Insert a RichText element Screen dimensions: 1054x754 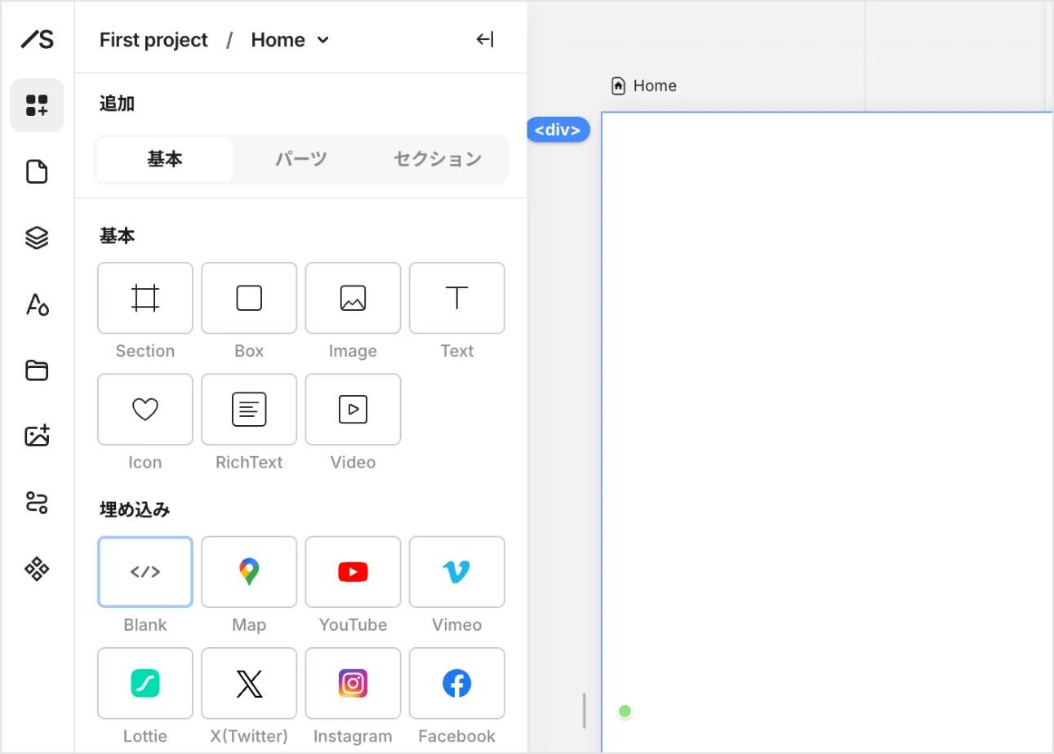coord(249,409)
